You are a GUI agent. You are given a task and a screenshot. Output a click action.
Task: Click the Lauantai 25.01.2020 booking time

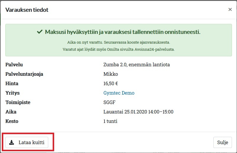pyautogui.click(x=138, y=112)
